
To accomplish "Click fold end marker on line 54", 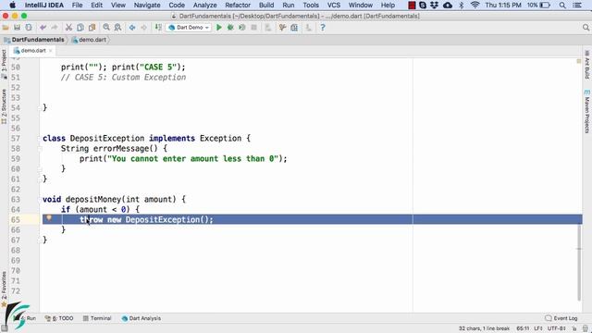I will 40,108.
